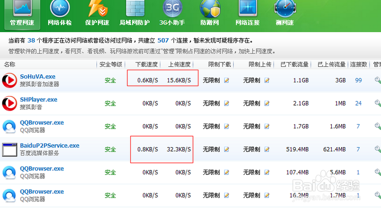Open 7 connections link for BaiduP2PService
The image size is (381, 211).
(358, 149)
